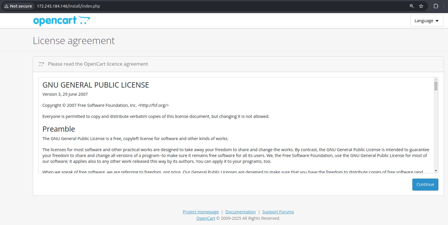Click the zoom magnifier icon in address bar
The width and height of the screenshot is (448, 225).
pos(411,6)
